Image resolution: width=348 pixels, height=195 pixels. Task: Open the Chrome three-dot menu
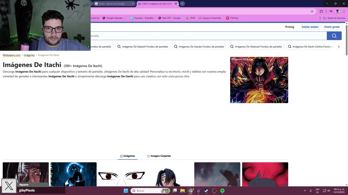click(344, 11)
